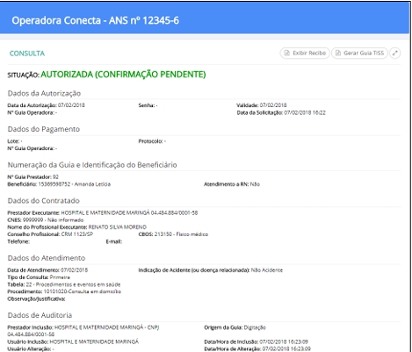The height and width of the screenshot is (352, 412).
Task: Click the Exibir Recibo button
Action: 305,53
